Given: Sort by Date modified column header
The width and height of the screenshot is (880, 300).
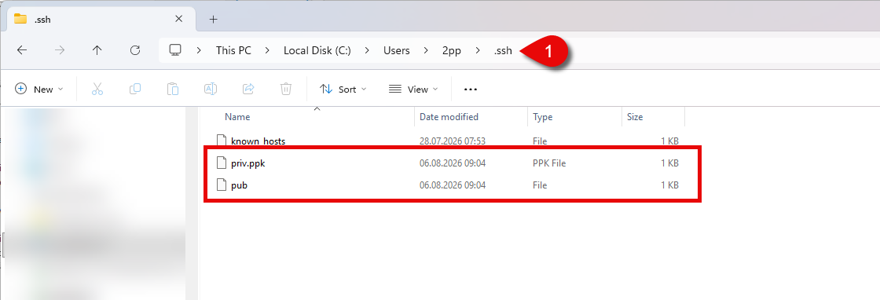Looking at the screenshot, I should click(x=449, y=117).
